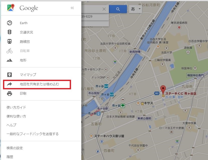
Task: Collapse the side menu with double chevron
Action: point(72,8)
